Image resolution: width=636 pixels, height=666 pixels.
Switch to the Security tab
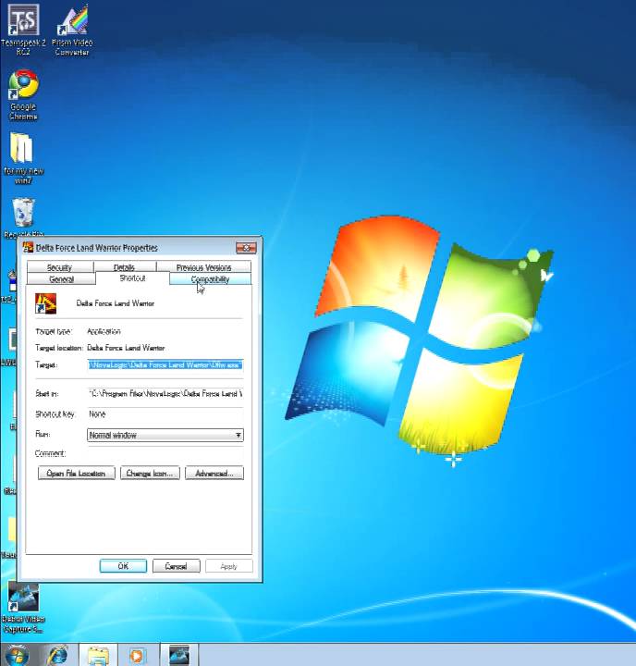click(59, 267)
